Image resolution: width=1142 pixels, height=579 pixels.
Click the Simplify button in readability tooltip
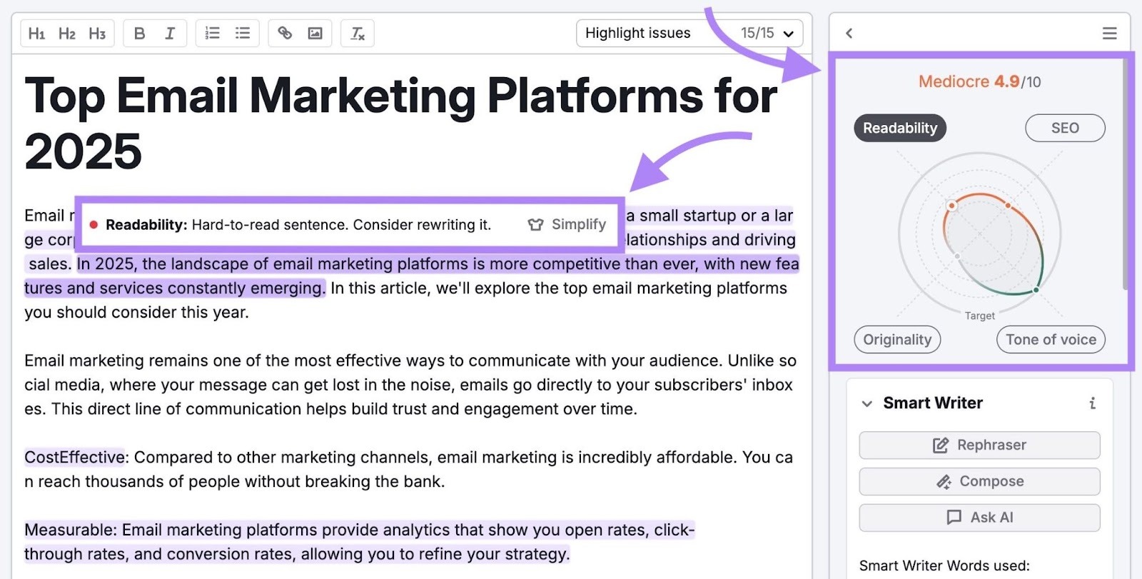coord(567,225)
